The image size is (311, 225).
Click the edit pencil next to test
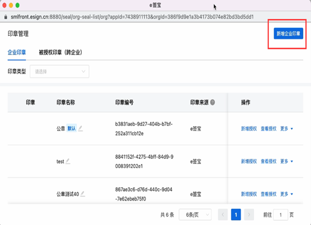(68, 161)
